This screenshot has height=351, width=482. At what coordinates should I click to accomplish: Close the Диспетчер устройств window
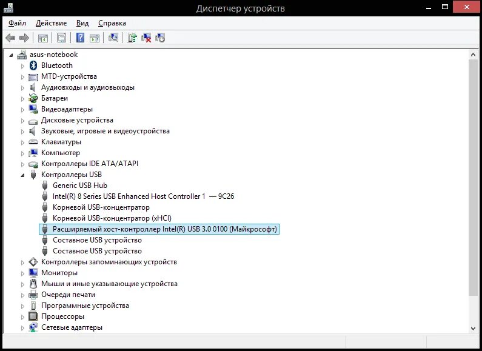467,7
